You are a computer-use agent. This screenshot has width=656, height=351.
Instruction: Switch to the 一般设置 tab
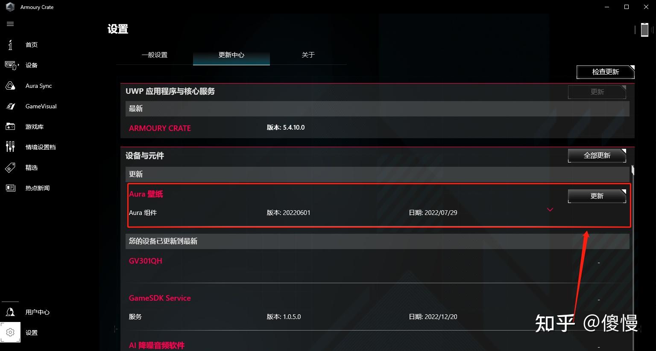click(x=155, y=55)
